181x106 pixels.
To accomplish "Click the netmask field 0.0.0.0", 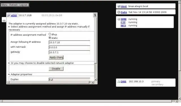I will tap(69, 47).
